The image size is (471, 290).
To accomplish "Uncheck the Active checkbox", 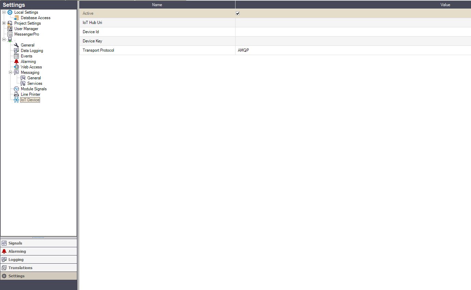I will (x=238, y=13).
